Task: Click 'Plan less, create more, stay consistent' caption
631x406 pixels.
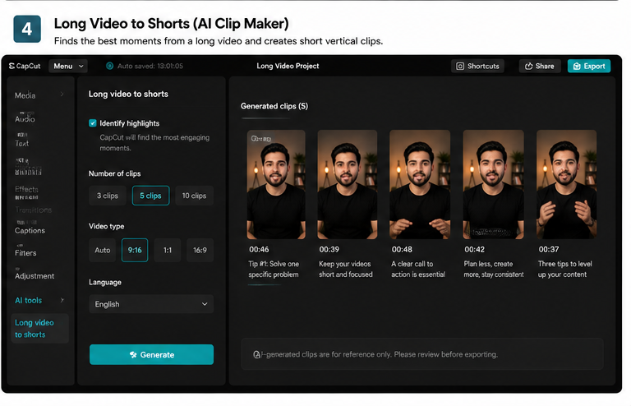Action: [x=494, y=270]
